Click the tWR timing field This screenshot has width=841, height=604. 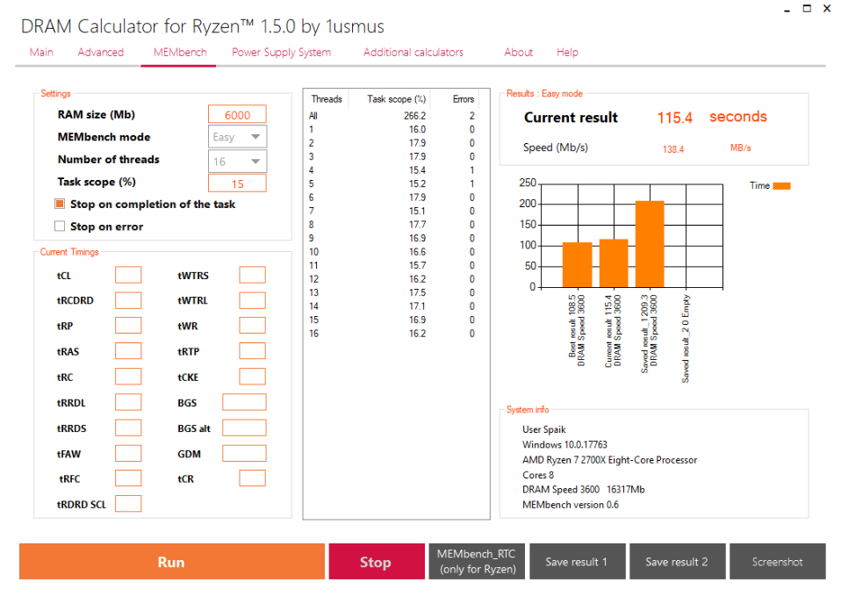[252, 326]
